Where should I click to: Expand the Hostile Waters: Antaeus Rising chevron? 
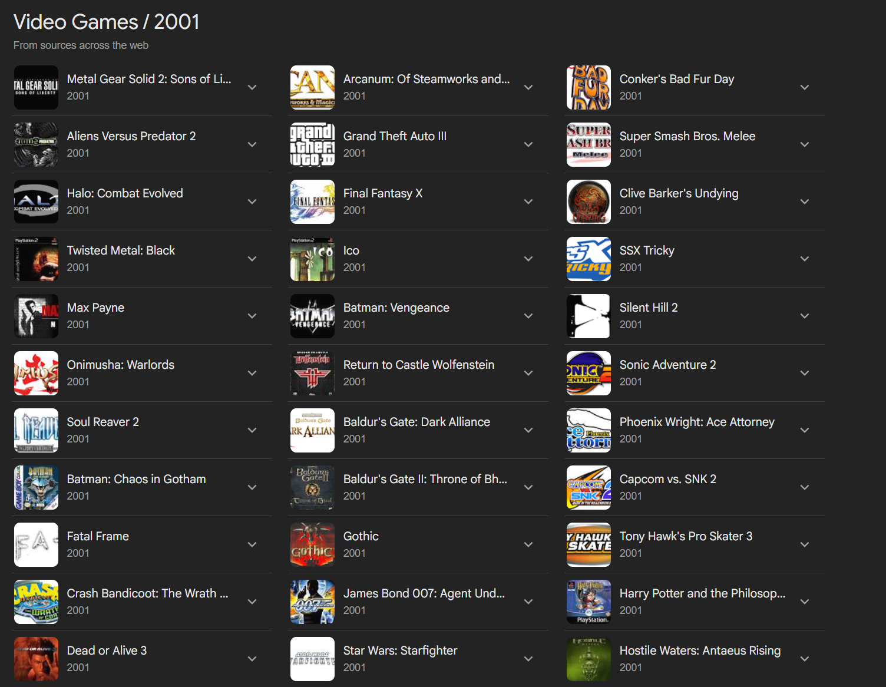coord(805,659)
